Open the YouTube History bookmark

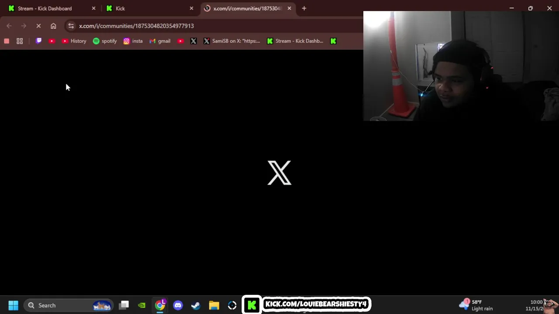pyautogui.click(x=74, y=41)
